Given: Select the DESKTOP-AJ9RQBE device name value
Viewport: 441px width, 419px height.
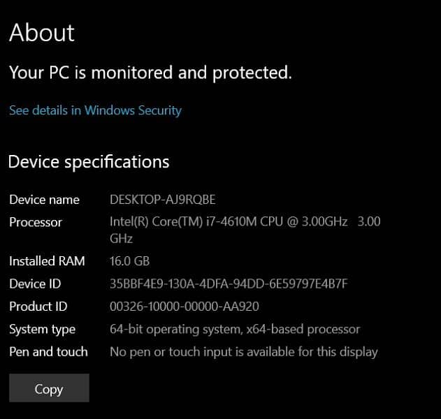Looking at the screenshot, I should click(162, 200).
